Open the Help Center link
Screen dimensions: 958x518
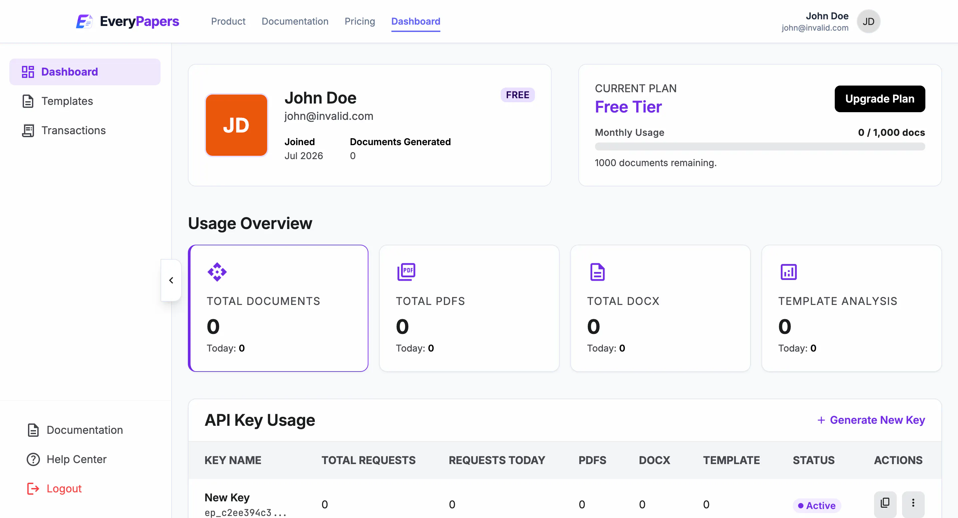pyautogui.click(x=77, y=459)
